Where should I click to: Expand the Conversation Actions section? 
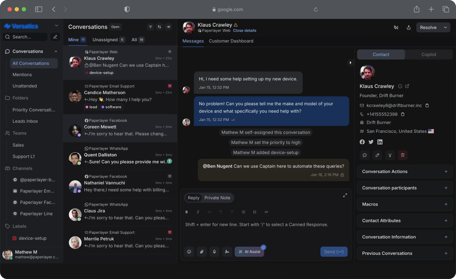(405, 172)
